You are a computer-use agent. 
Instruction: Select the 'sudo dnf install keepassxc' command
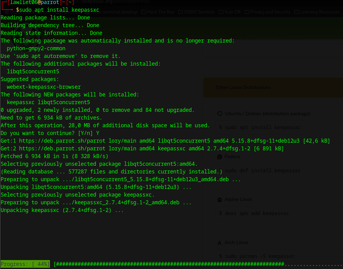(263, 170)
